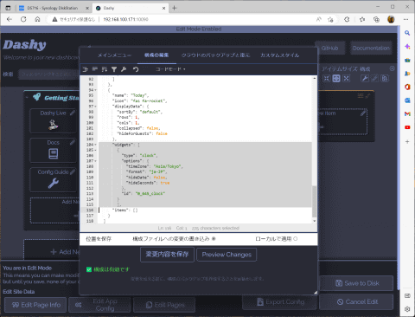This screenshot has width=415, height=317.
Task: Click Cancel Edit button
Action: point(357,302)
